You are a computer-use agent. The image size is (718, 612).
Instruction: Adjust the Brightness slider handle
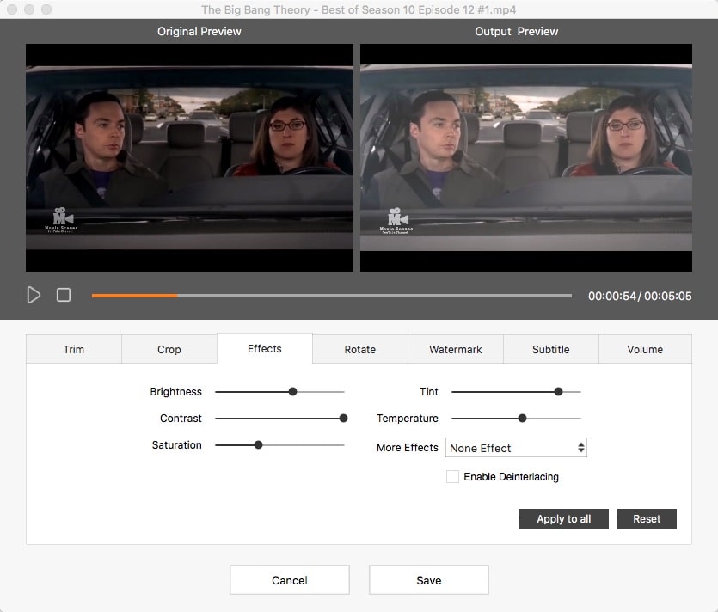pos(292,392)
